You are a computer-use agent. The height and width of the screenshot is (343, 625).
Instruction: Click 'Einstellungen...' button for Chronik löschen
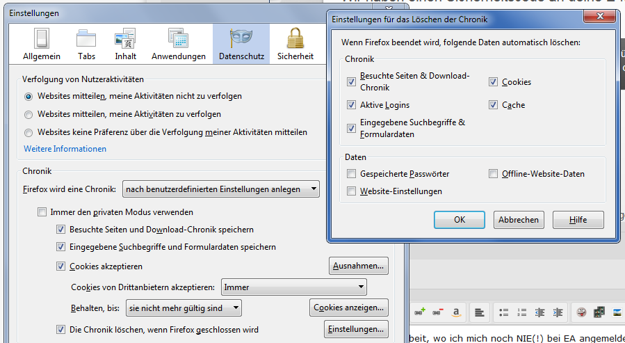(x=356, y=329)
